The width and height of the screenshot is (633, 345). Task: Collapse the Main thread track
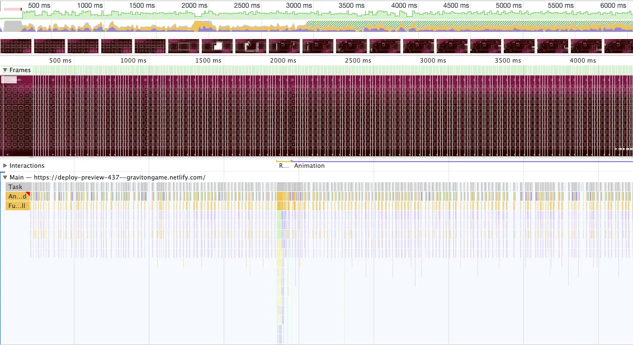click(x=6, y=177)
